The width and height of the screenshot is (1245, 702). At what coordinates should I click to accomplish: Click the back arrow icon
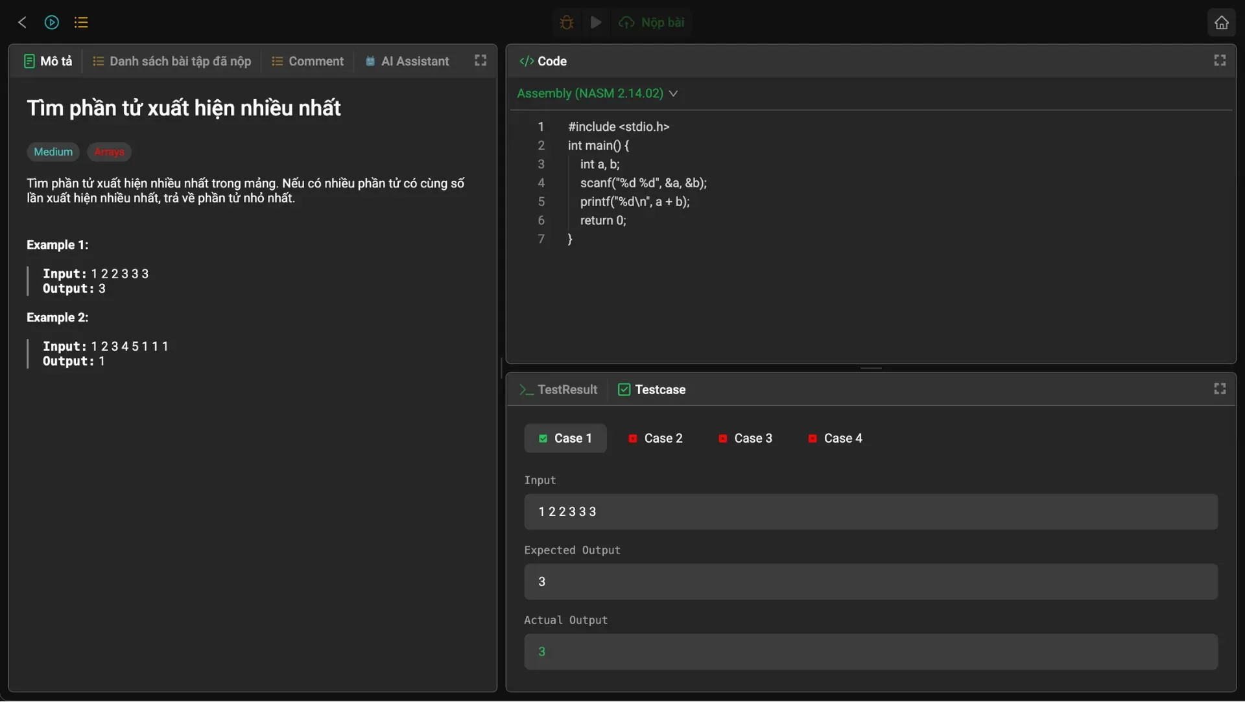point(22,23)
